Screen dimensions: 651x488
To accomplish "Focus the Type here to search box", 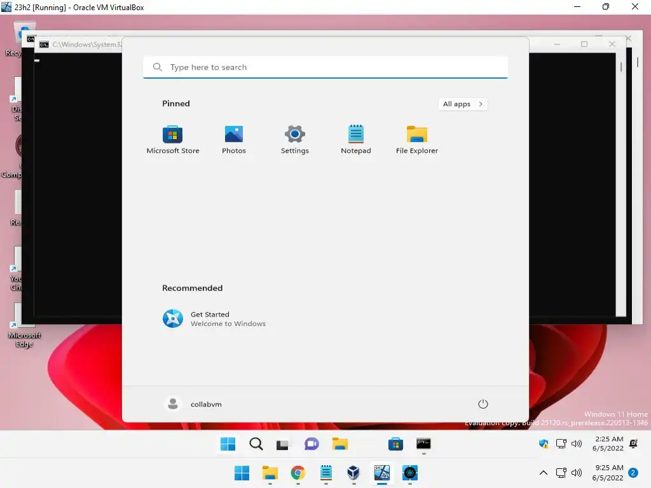I will pos(325,67).
